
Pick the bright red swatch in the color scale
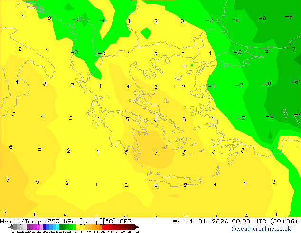(103, 227)
